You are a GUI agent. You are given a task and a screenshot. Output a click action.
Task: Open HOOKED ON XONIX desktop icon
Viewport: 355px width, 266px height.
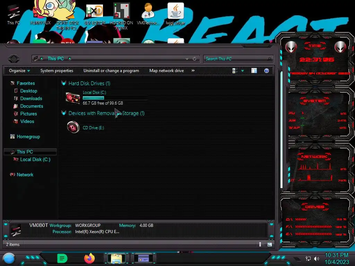pos(121,16)
